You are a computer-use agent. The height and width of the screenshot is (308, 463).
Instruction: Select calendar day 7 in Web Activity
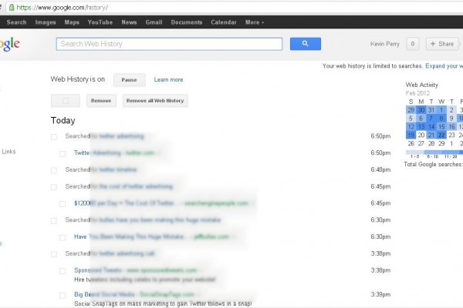tap(431, 118)
